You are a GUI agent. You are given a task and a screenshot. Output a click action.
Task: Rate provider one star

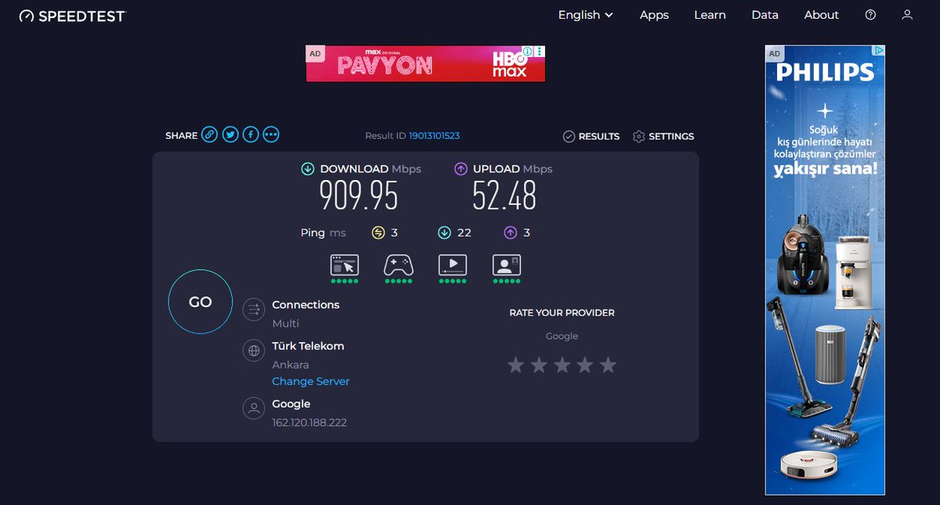[x=515, y=365]
